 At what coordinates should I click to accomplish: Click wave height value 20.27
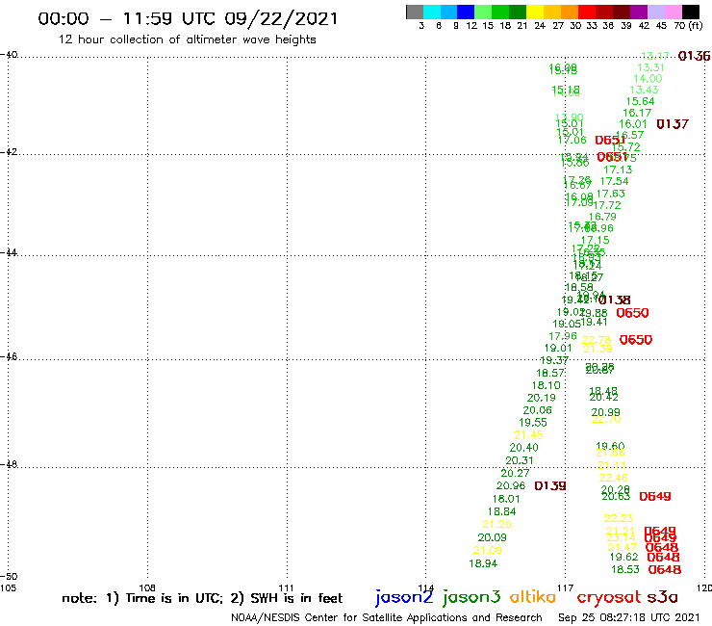(x=515, y=473)
